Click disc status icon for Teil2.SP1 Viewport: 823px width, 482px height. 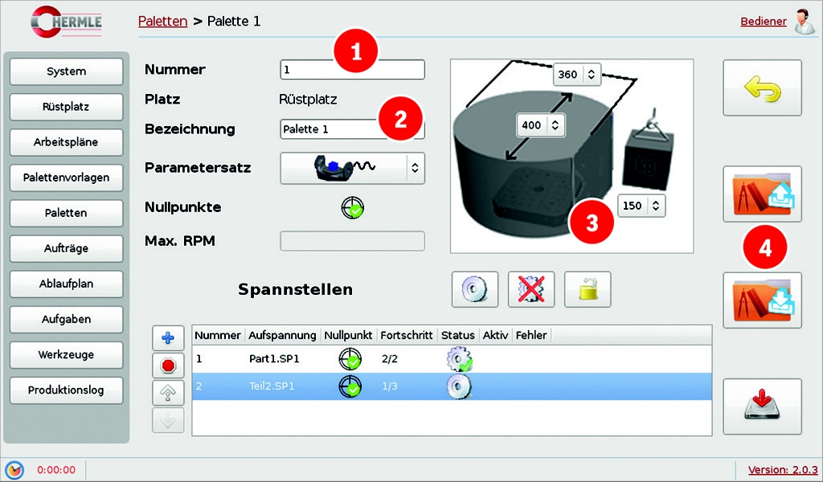coord(459,386)
